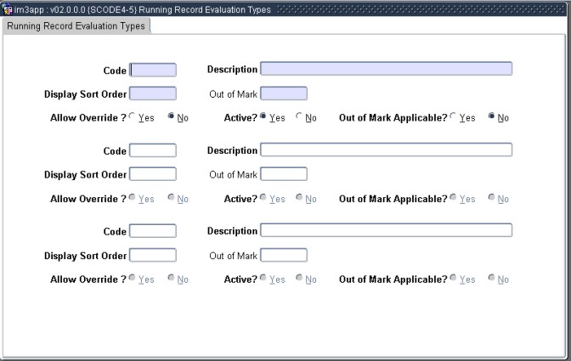Select the first record's Out of Mark field

pyautogui.click(x=284, y=93)
